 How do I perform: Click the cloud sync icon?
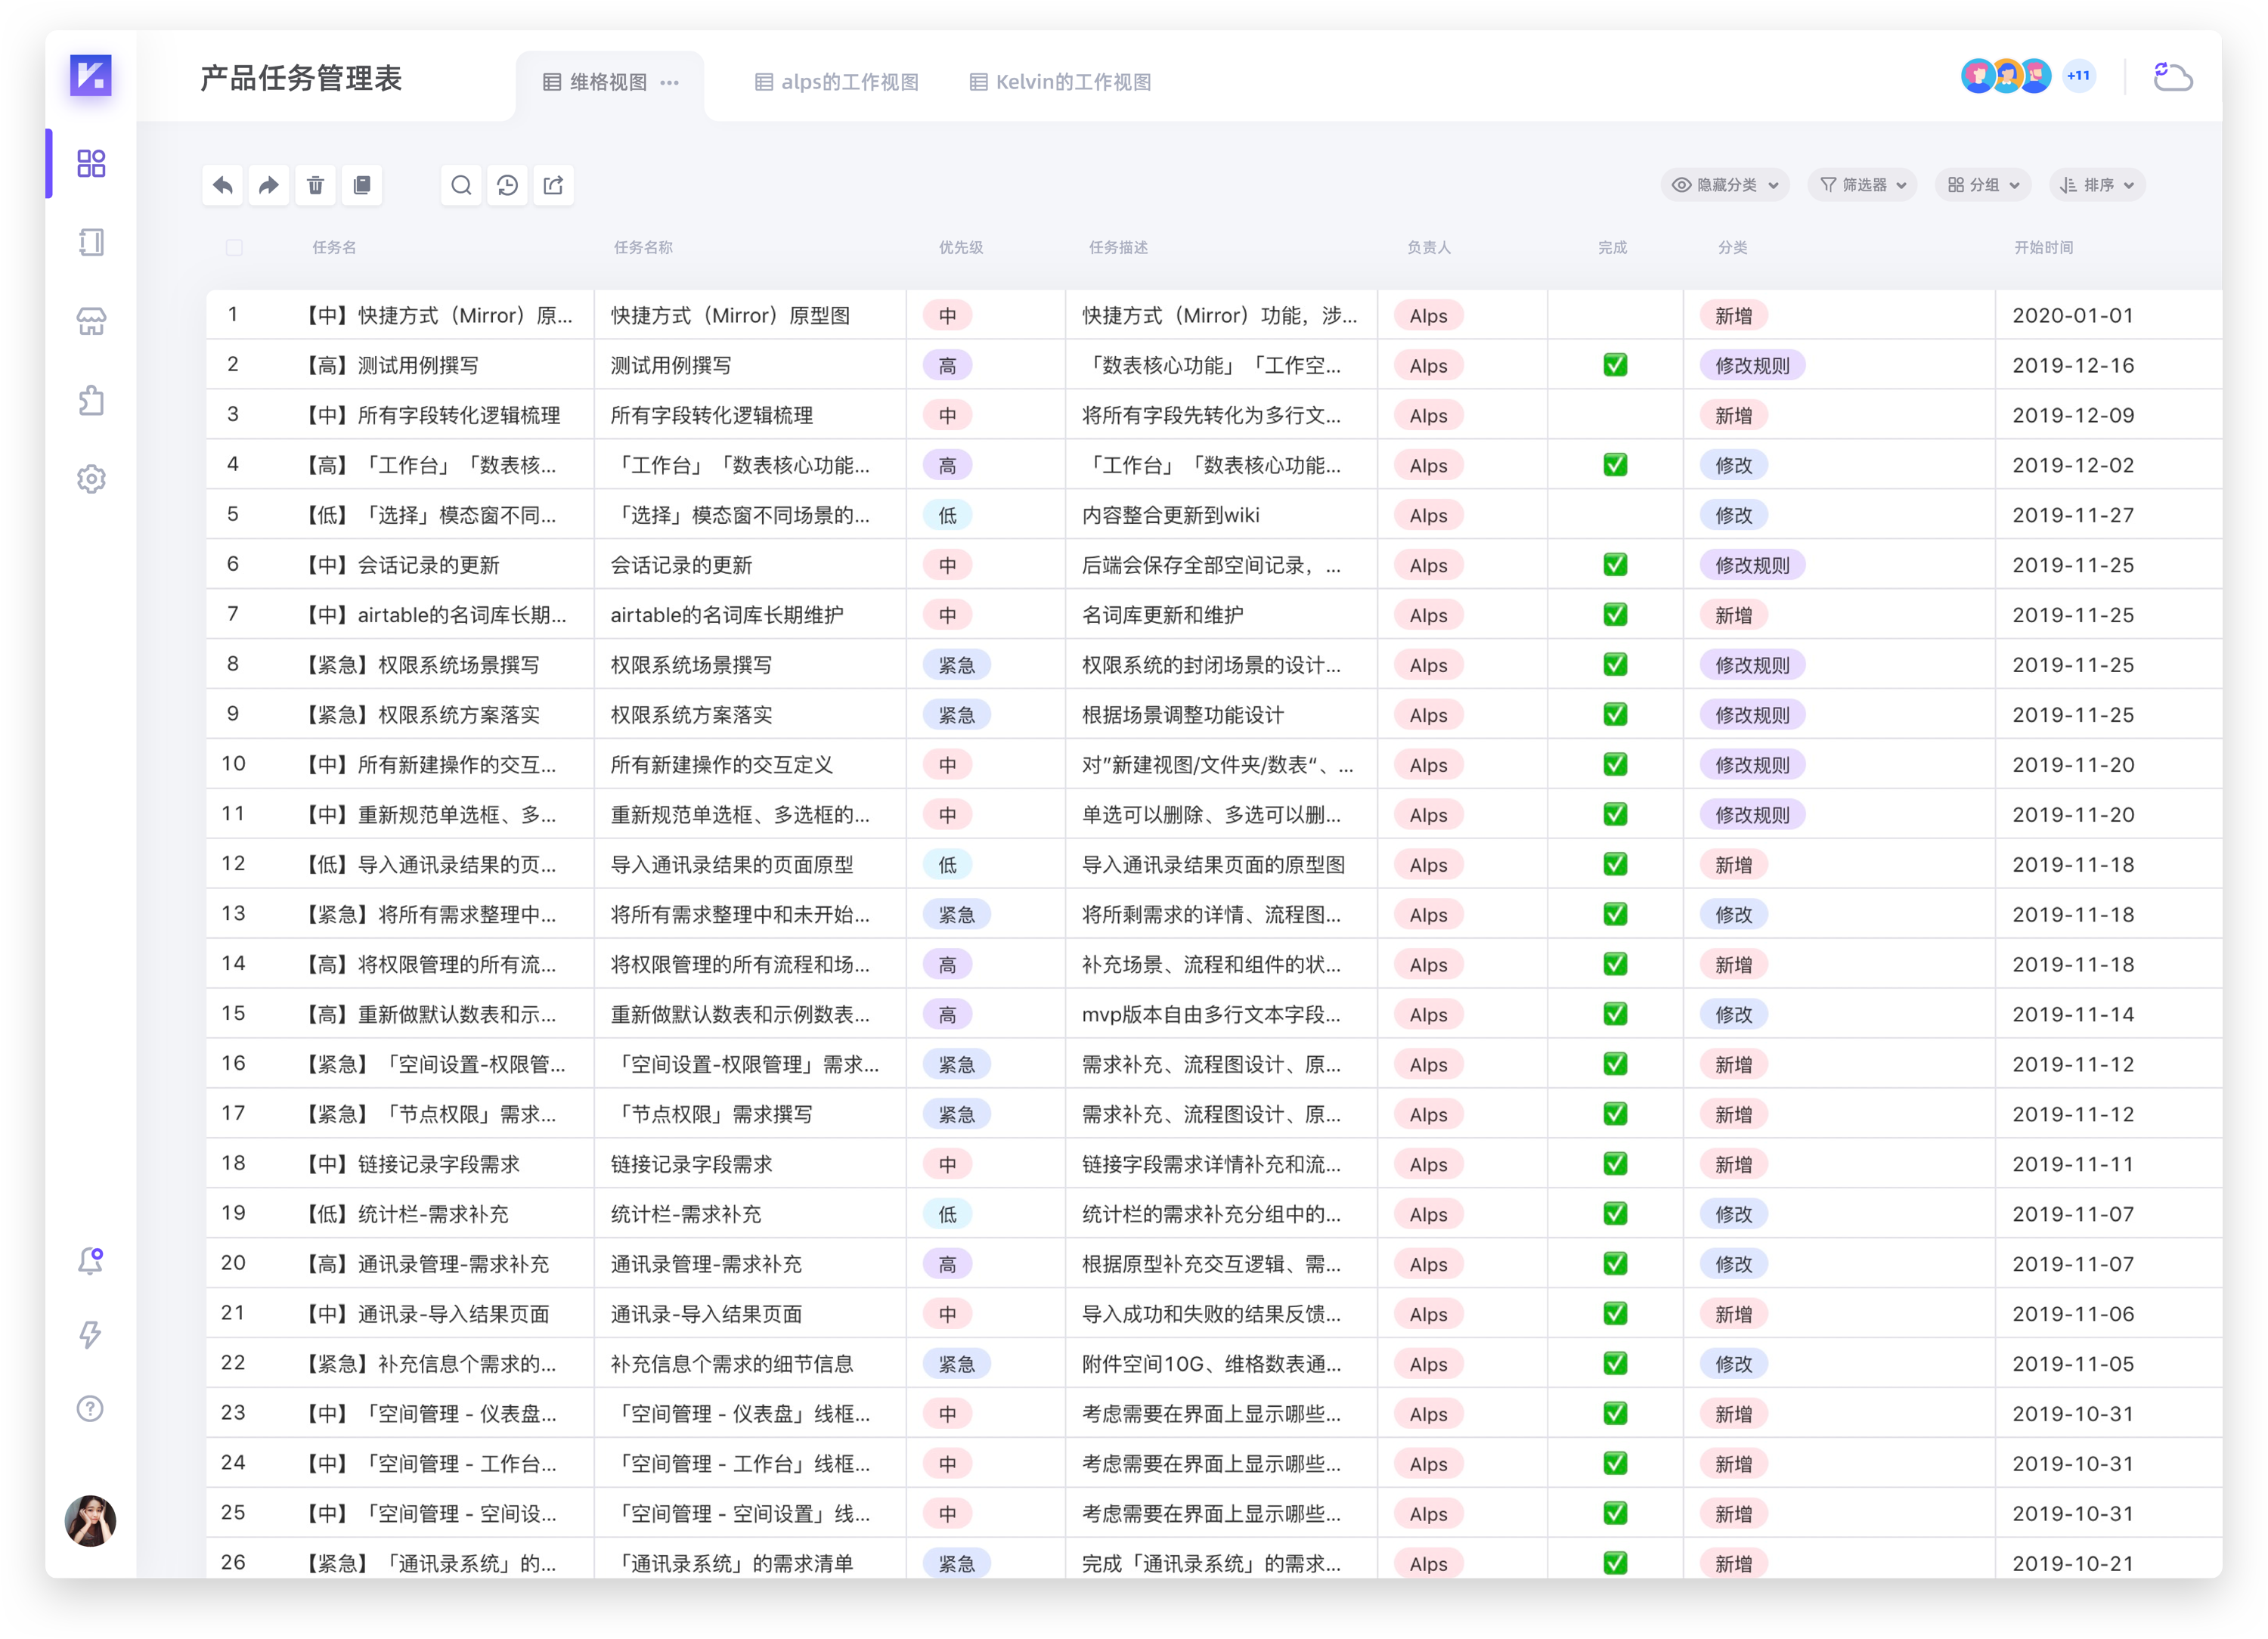(x=2173, y=77)
